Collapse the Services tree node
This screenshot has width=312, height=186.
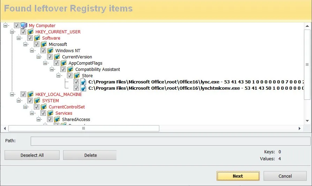coord(32,113)
